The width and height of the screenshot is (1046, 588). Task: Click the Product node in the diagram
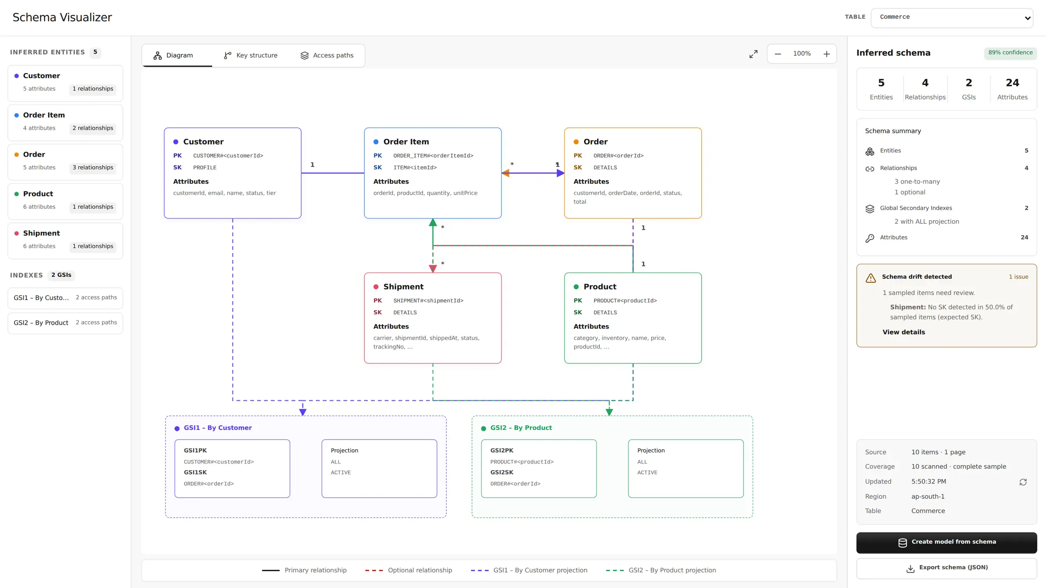633,318
